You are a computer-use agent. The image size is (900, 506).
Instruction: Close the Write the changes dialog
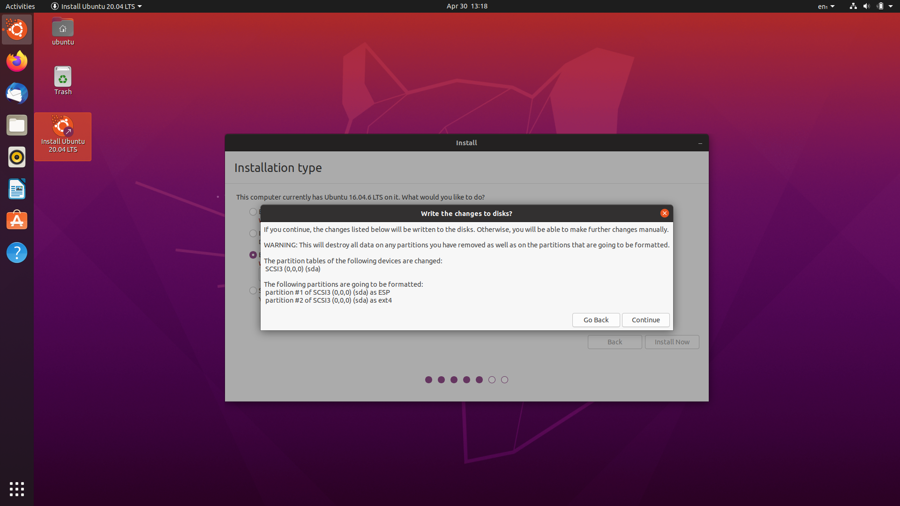pos(664,213)
